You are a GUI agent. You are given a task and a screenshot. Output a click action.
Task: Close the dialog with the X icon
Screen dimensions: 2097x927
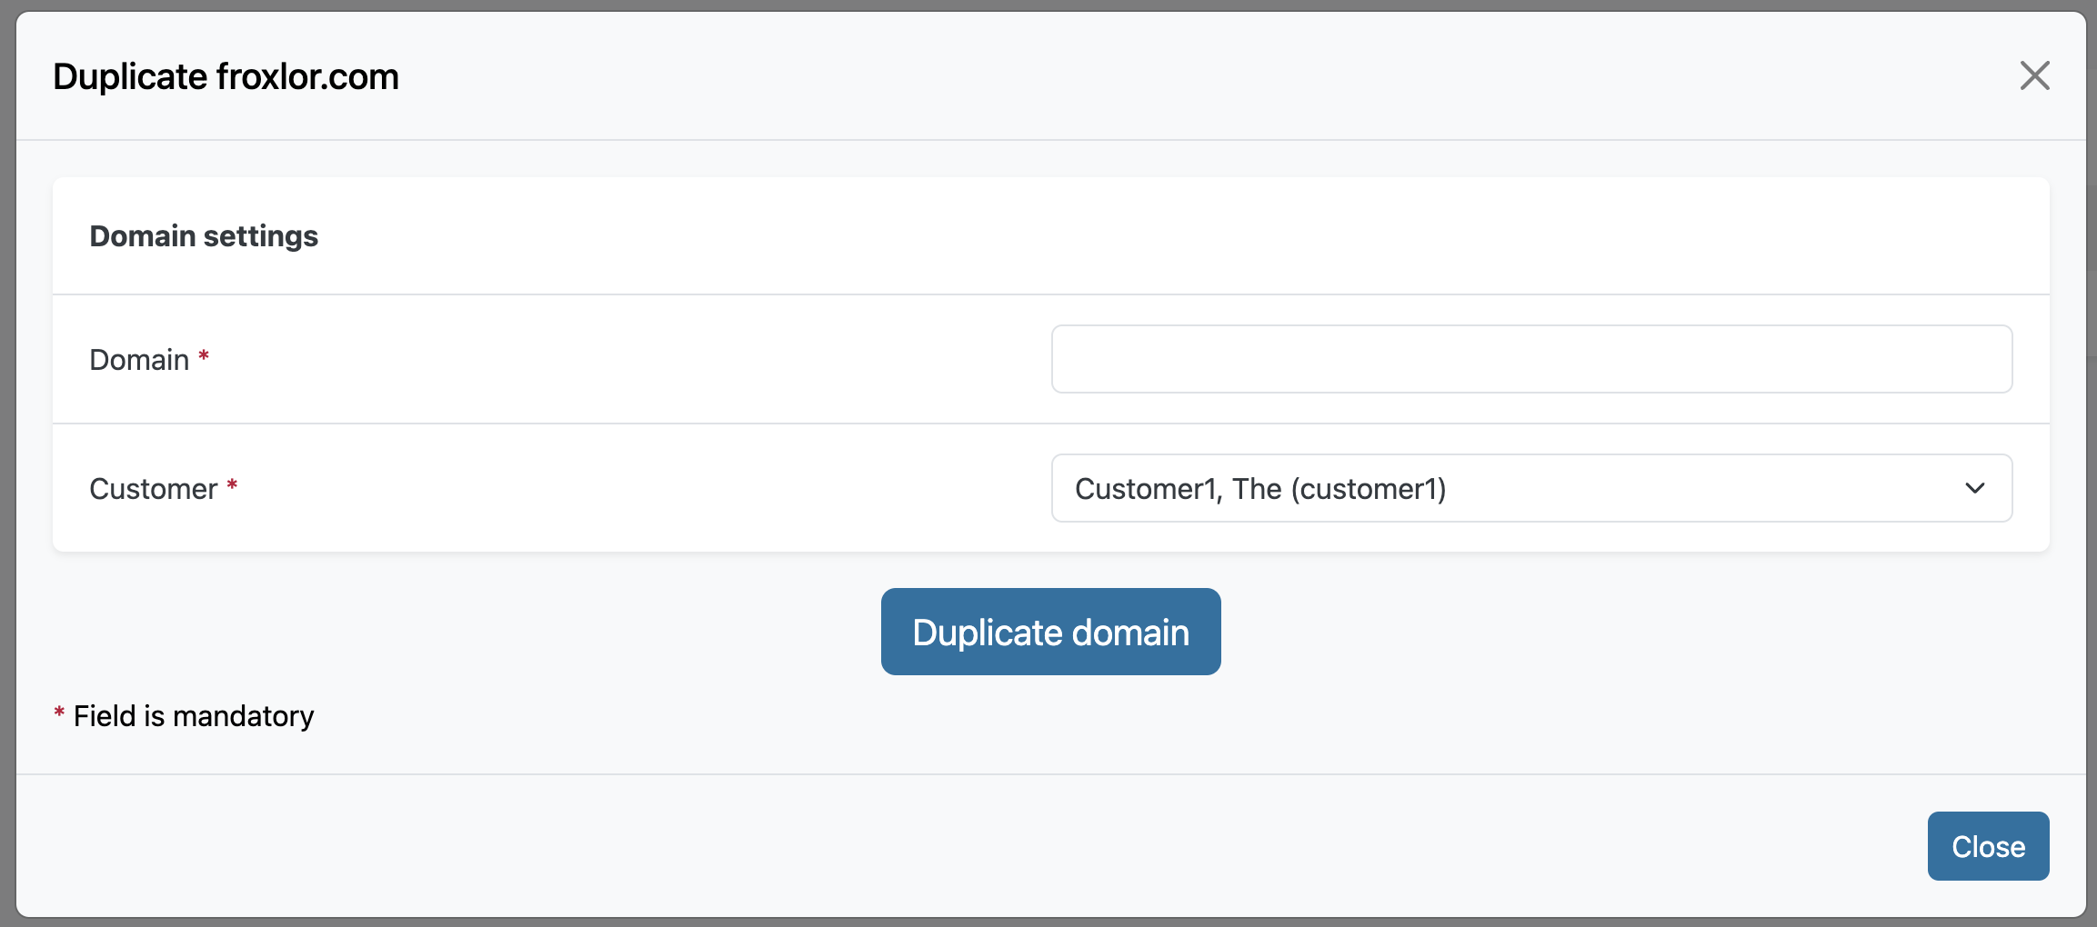tap(2034, 76)
